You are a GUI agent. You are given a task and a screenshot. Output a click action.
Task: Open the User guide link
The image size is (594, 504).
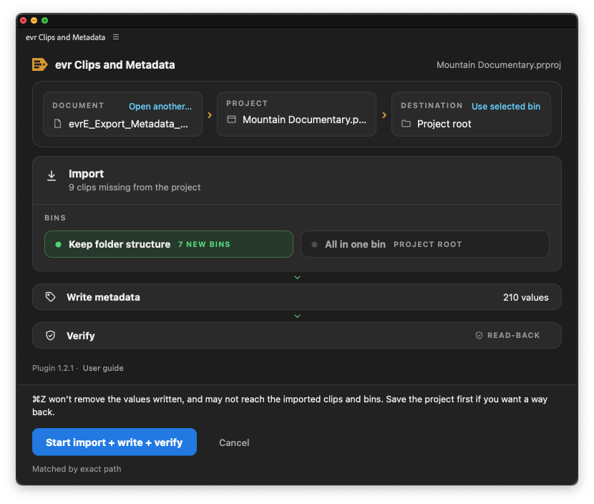(x=103, y=369)
